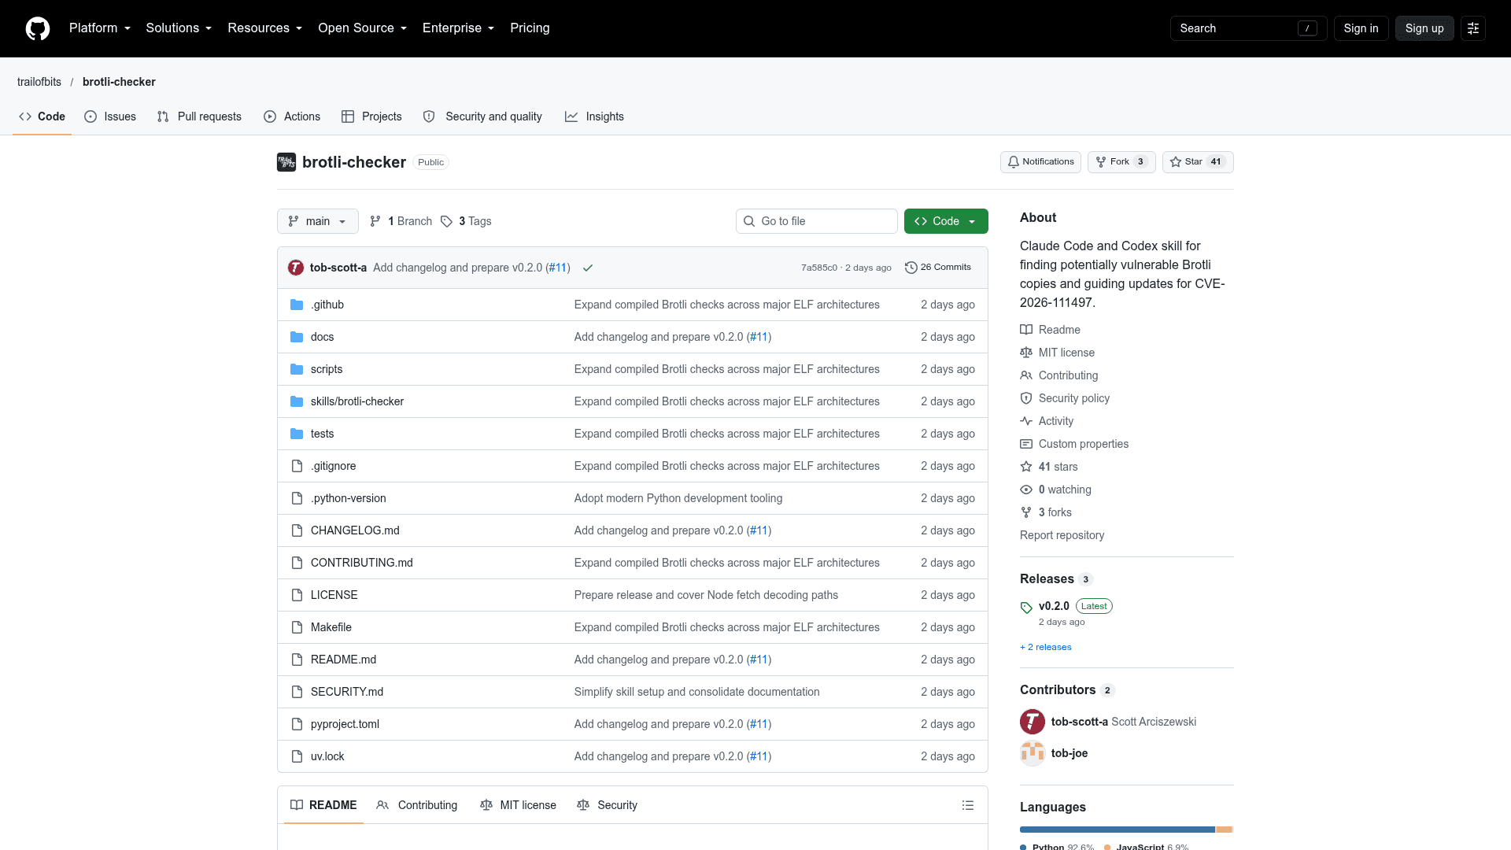This screenshot has width=1511, height=850.
Task: Open the trailofbits avatar next to repo title
Action: point(286,162)
